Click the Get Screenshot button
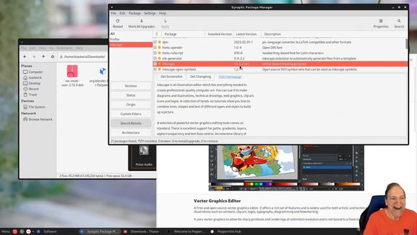417x235 pixels. [x=171, y=76]
